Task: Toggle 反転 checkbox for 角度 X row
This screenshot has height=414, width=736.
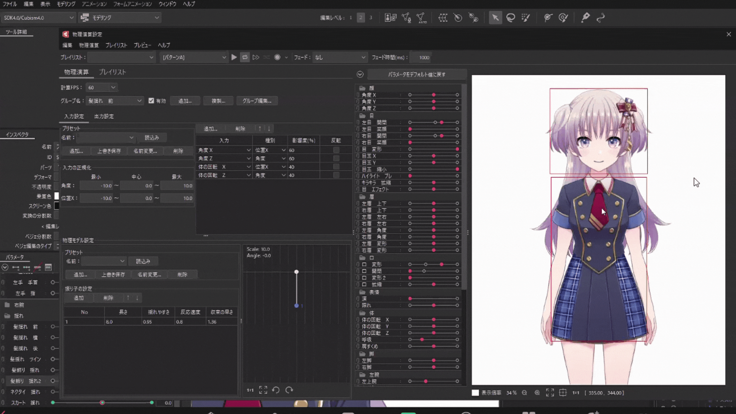Action: pyautogui.click(x=336, y=150)
